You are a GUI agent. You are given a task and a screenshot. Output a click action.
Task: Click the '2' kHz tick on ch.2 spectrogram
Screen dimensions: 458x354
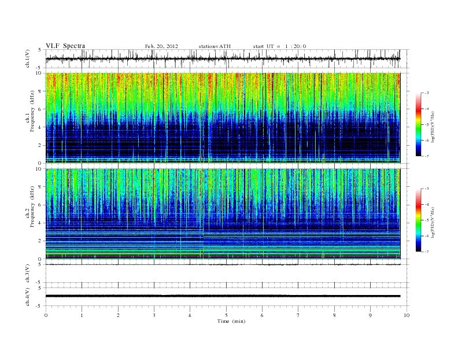(x=40, y=241)
